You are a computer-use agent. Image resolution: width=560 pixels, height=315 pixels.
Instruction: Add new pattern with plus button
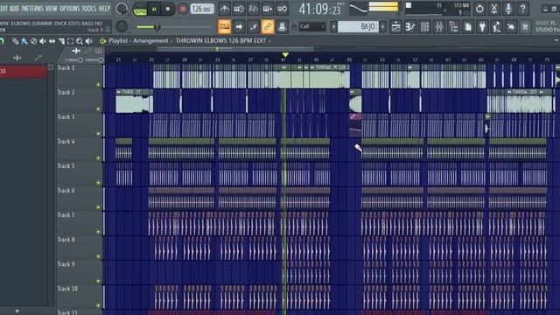tap(383, 26)
